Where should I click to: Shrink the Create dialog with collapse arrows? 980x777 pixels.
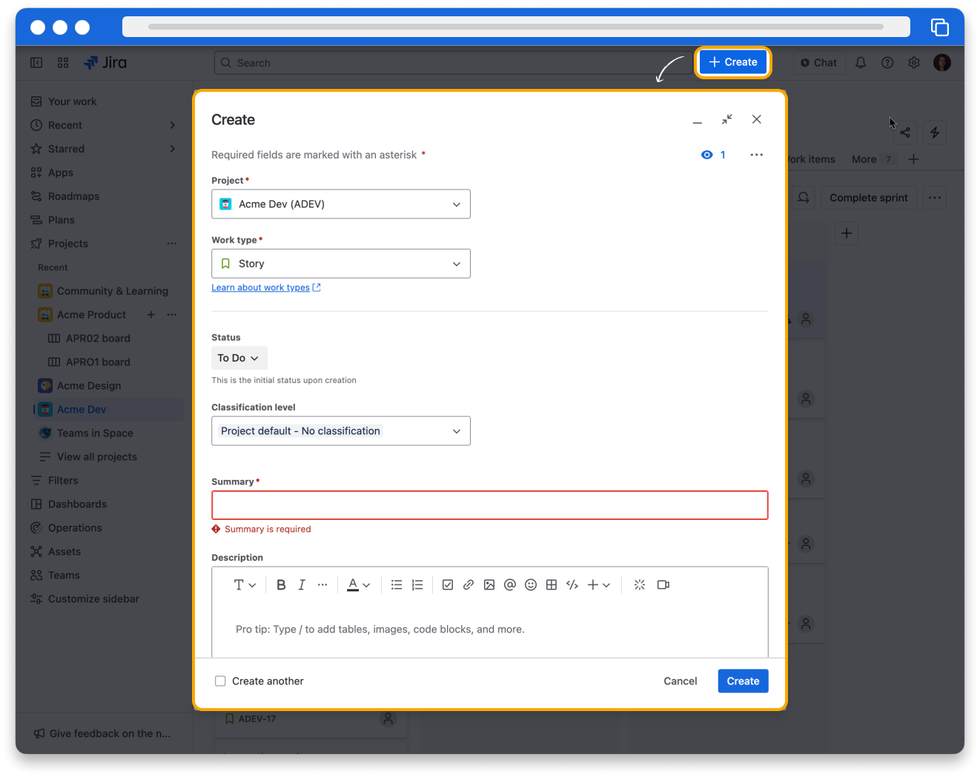(727, 119)
